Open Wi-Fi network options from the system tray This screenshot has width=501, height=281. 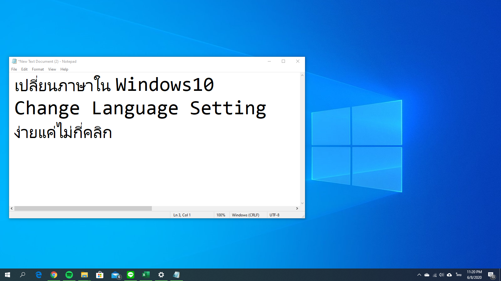[x=435, y=275]
